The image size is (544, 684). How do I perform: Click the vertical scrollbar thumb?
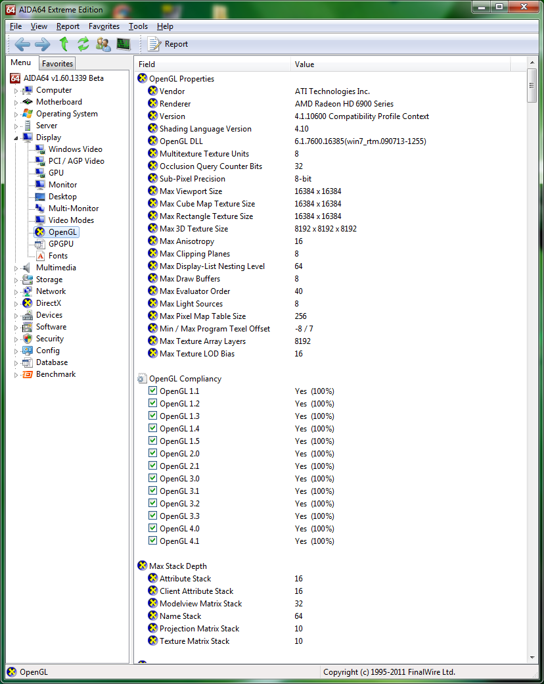[x=532, y=85]
